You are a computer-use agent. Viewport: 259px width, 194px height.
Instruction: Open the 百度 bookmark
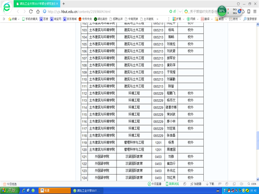44,19
